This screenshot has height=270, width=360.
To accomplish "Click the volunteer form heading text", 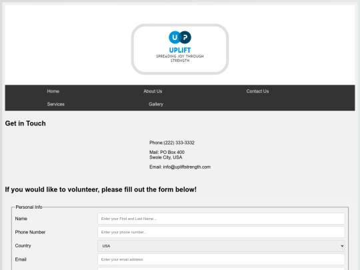I will 101,189.
